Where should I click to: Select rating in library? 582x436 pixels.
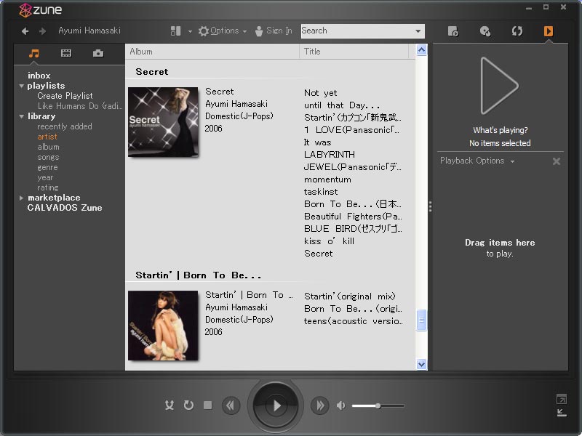click(48, 187)
